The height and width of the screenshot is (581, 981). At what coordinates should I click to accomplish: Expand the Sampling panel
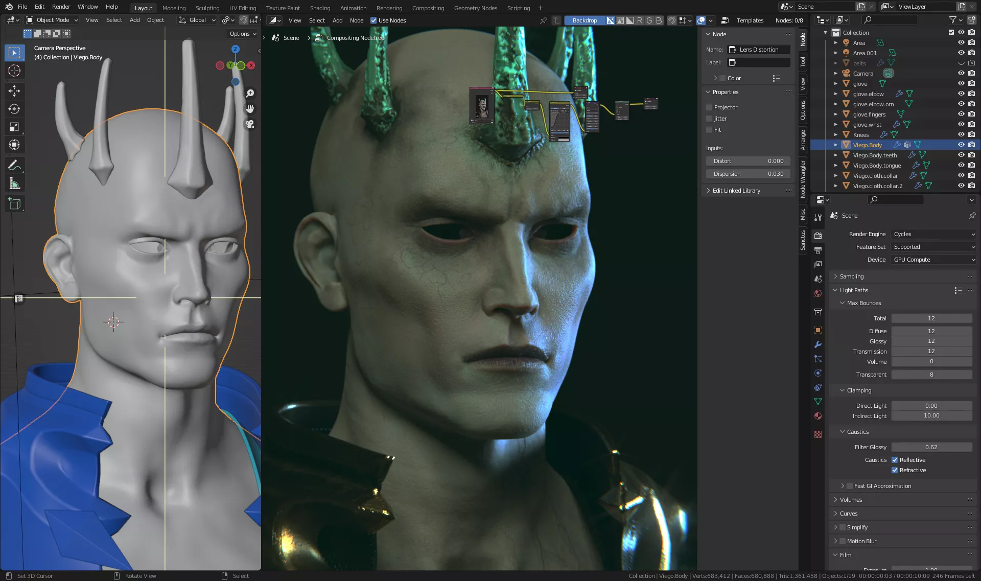coord(852,276)
